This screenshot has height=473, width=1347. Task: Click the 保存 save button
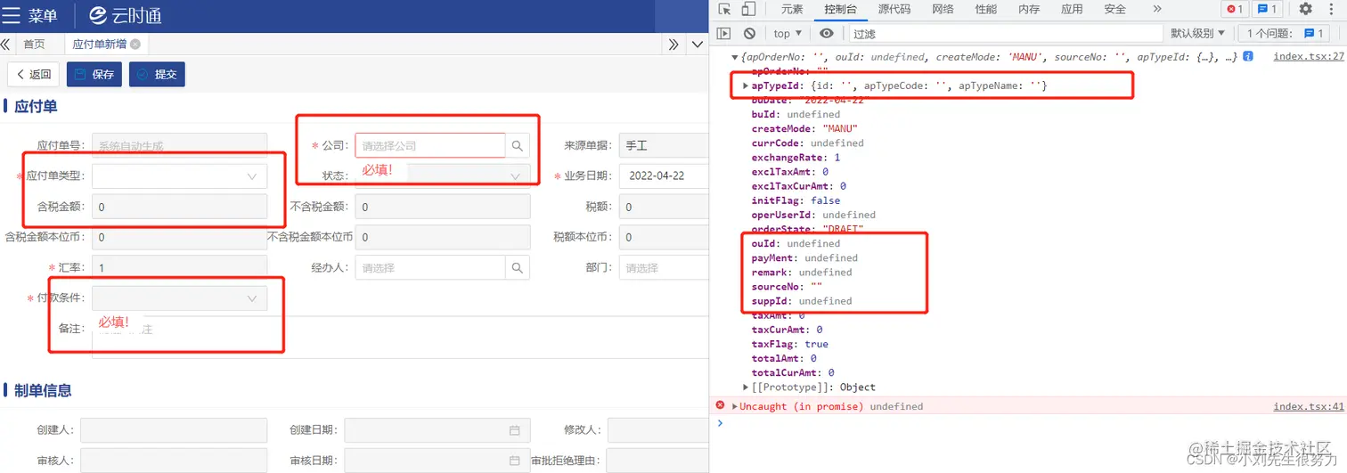pyautogui.click(x=94, y=74)
